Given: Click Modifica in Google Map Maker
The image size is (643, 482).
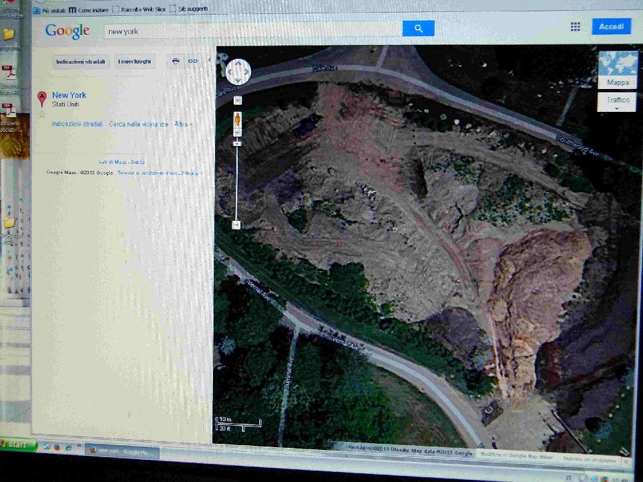Looking at the screenshot, I should 516,455.
